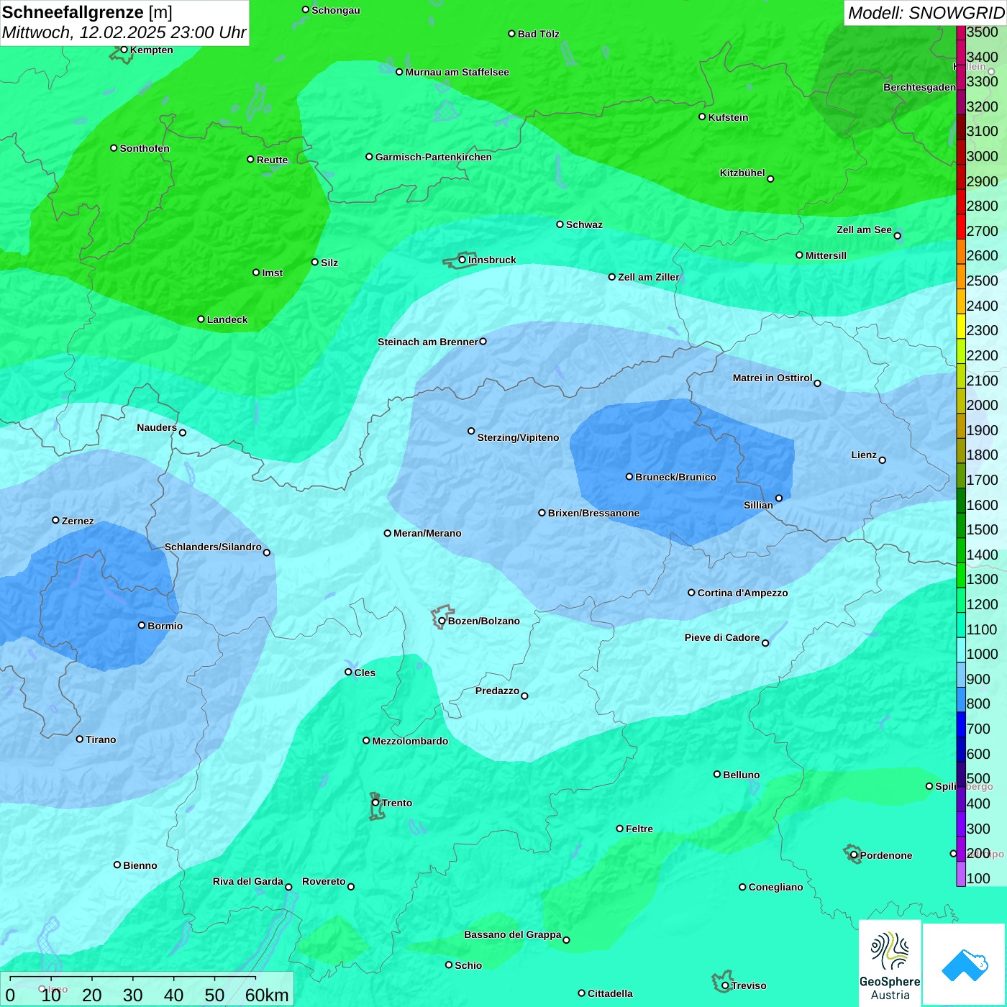The image size is (1007, 1007).
Task: Click the Brixen/Bressanone label
Action: click(593, 513)
